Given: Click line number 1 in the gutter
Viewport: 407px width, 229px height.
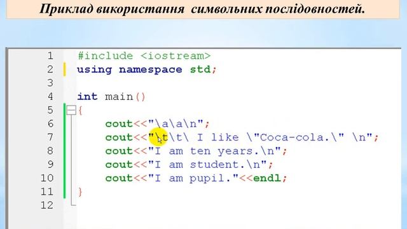Looking at the screenshot, I should 50,56.
